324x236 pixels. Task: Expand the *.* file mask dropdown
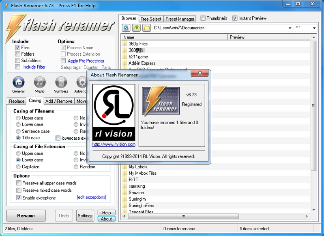pyautogui.click(x=314, y=28)
